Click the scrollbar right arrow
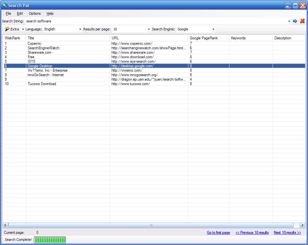The height and width of the screenshot is (245, 308). coord(302,225)
